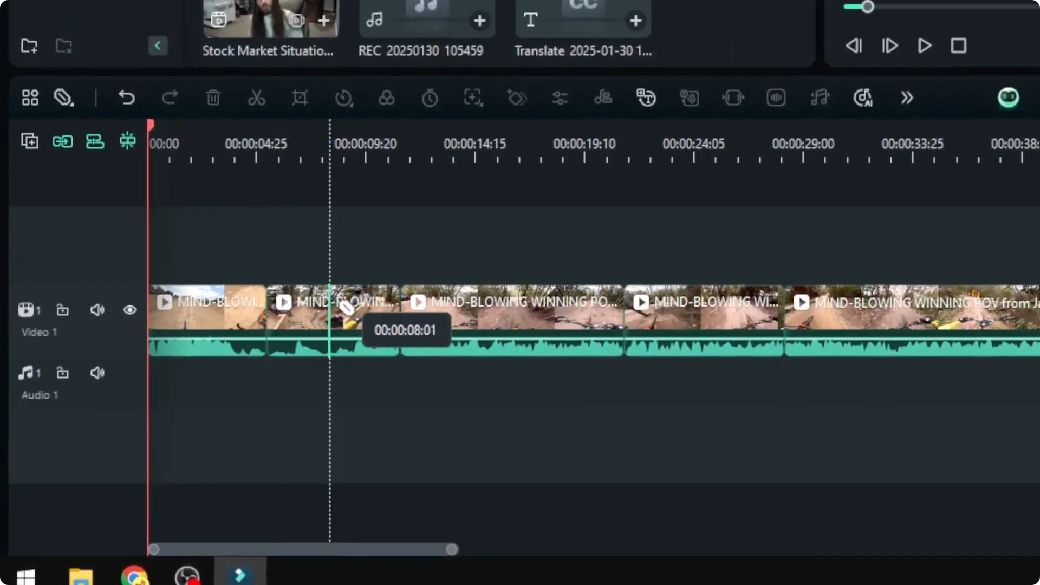Click the Crop tool icon

tap(300, 98)
